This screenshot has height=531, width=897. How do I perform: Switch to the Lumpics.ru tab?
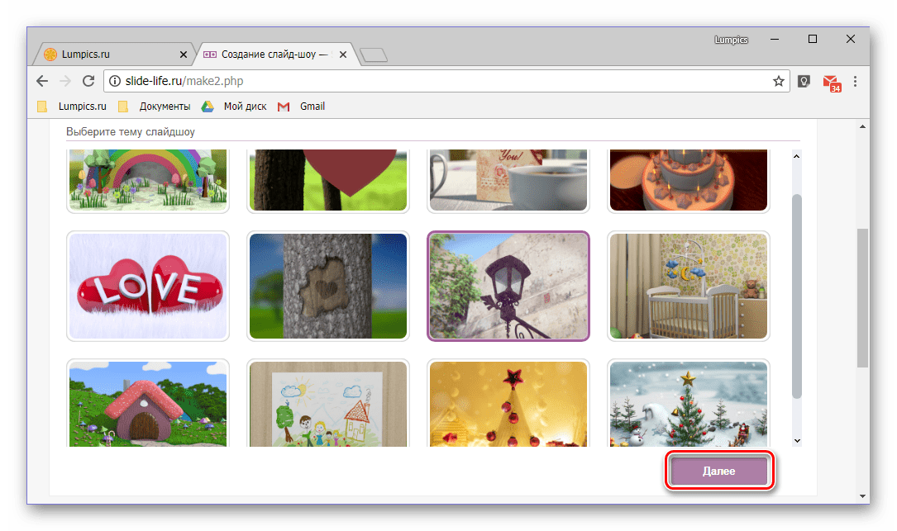(x=112, y=55)
